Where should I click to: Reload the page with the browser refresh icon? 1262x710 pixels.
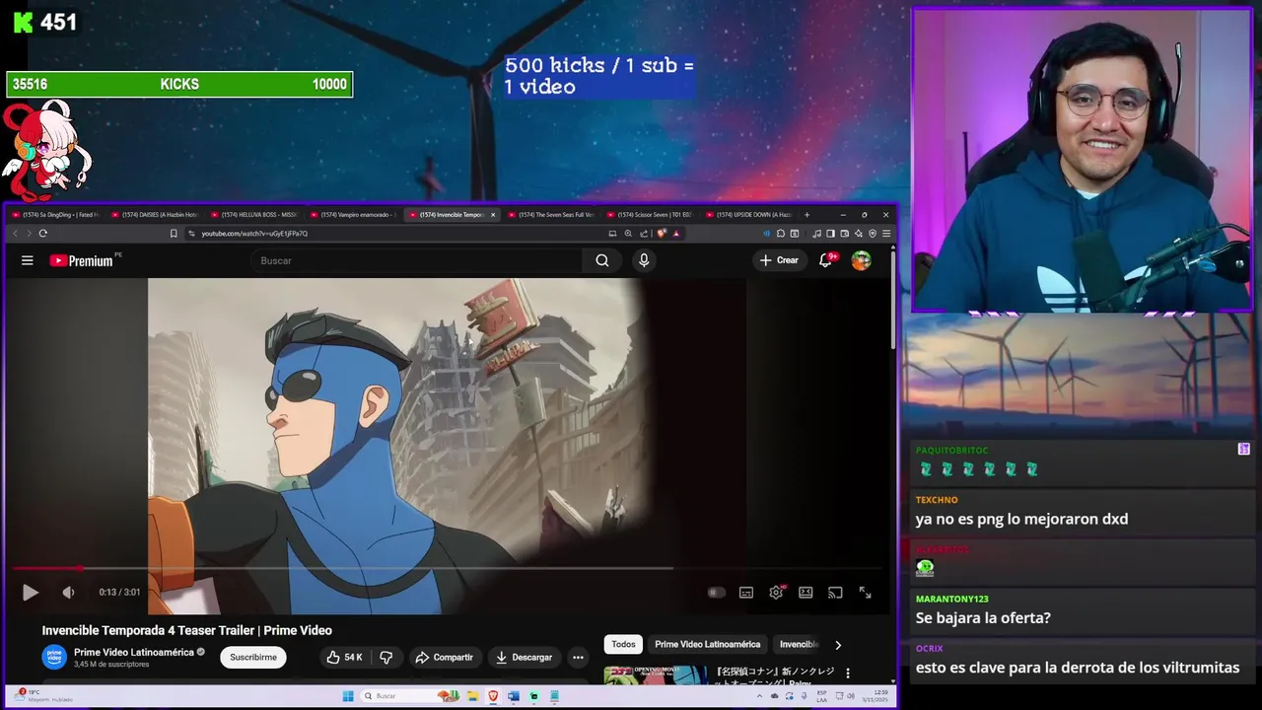pyautogui.click(x=42, y=234)
